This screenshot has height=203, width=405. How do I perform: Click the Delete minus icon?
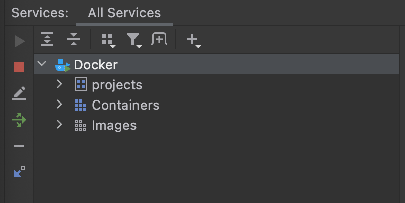point(19,146)
